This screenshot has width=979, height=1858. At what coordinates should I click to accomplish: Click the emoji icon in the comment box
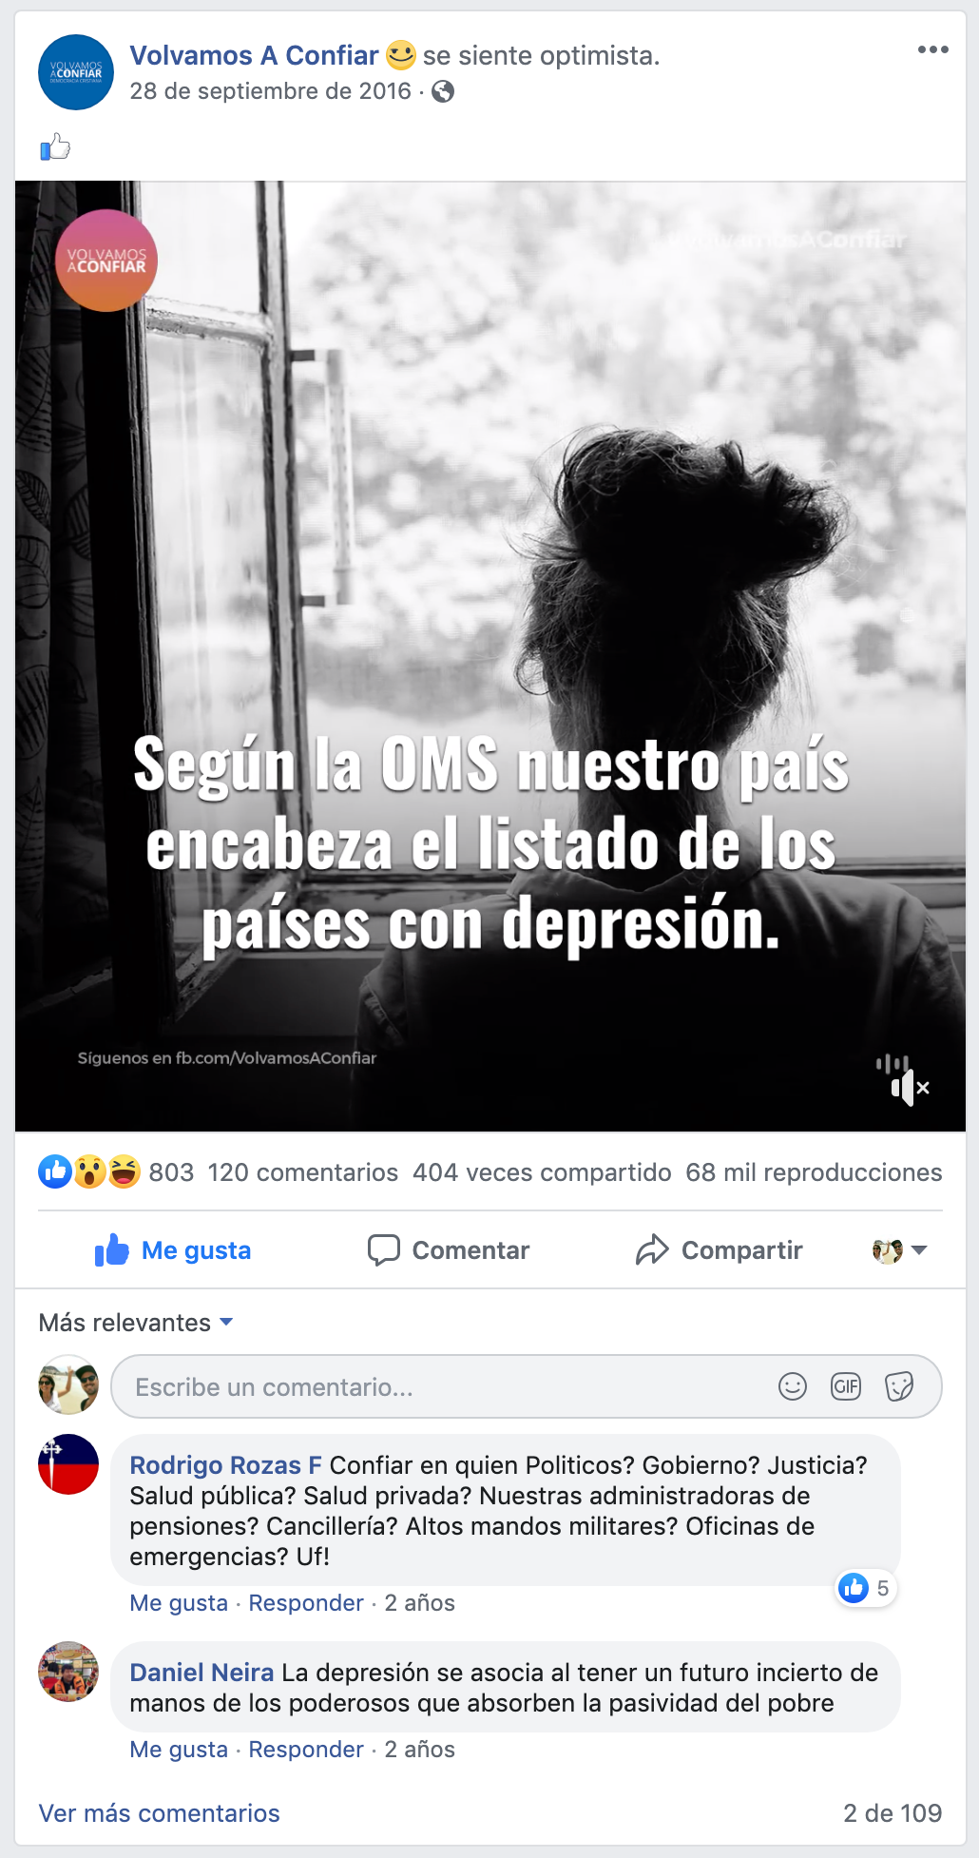pyautogui.click(x=793, y=1386)
